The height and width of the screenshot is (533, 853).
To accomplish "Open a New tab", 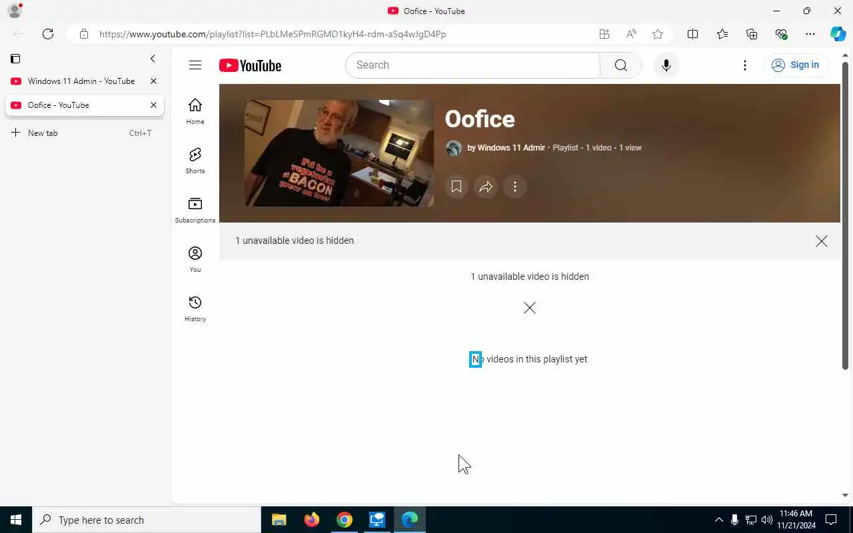I will pyautogui.click(x=83, y=133).
